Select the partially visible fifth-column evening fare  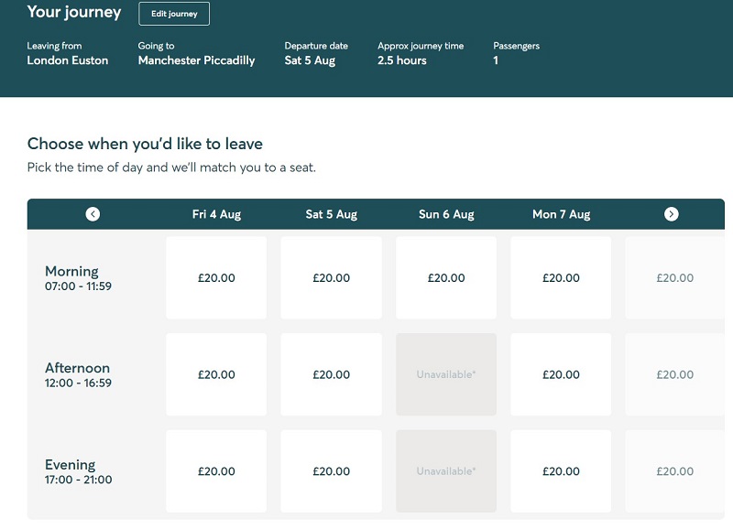675,471
